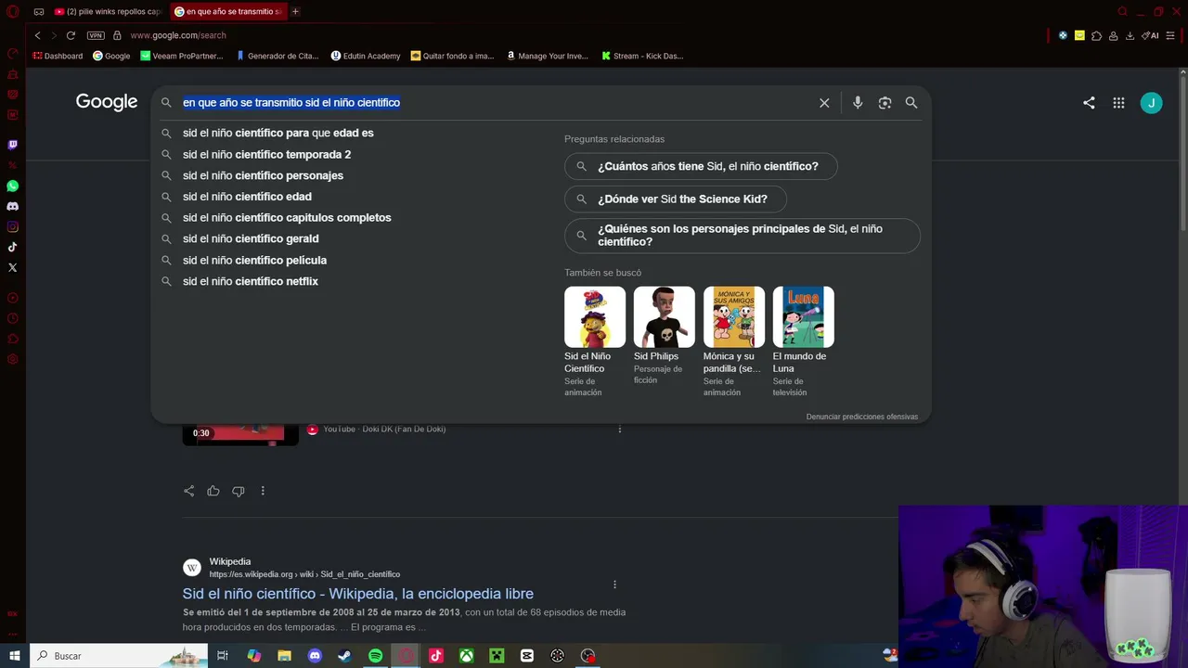The image size is (1188, 668).
Task: Open the Generador de Cita bookmark
Action: [278, 56]
